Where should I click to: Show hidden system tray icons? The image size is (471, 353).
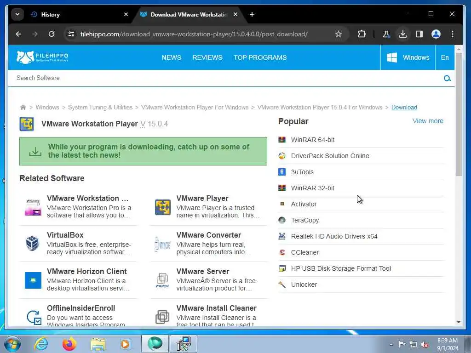391,344
